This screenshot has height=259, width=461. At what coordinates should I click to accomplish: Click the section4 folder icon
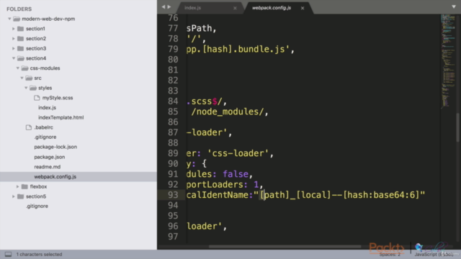click(x=21, y=58)
